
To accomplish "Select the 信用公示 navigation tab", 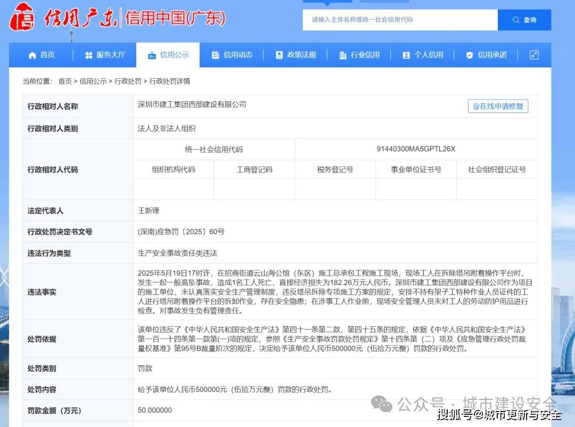I will (x=168, y=55).
